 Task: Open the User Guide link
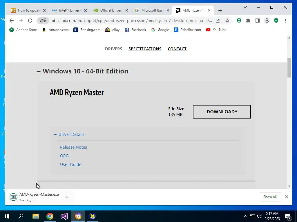tap(71, 164)
